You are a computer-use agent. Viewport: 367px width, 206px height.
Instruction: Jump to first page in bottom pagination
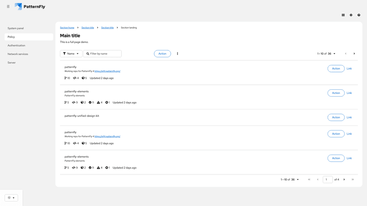[x=309, y=179]
